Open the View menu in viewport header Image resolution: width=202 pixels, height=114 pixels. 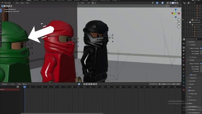point(17,3)
